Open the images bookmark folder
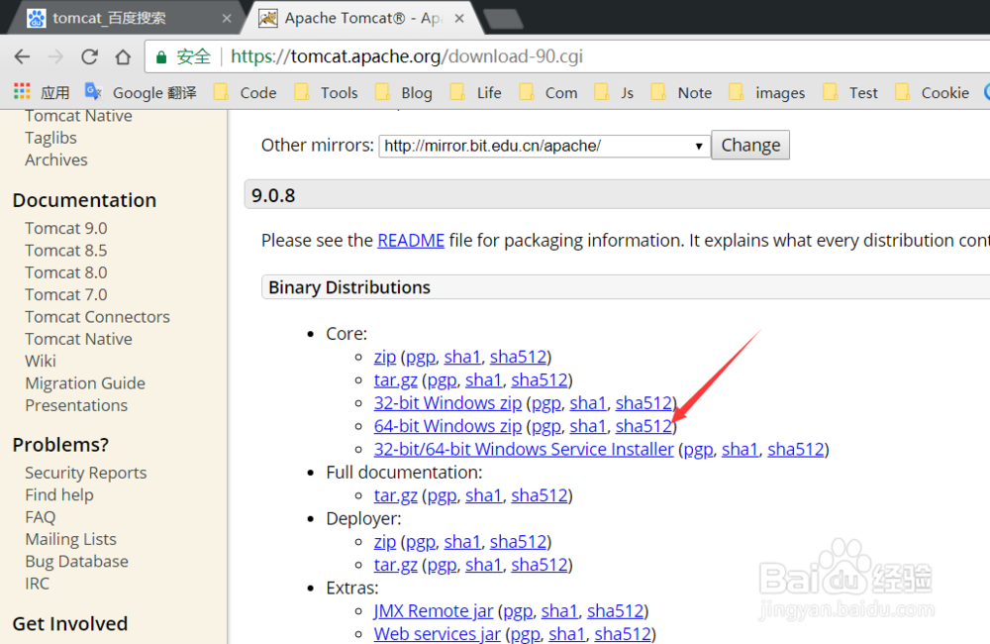The height and width of the screenshot is (644, 990). click(x=767, y=93)
